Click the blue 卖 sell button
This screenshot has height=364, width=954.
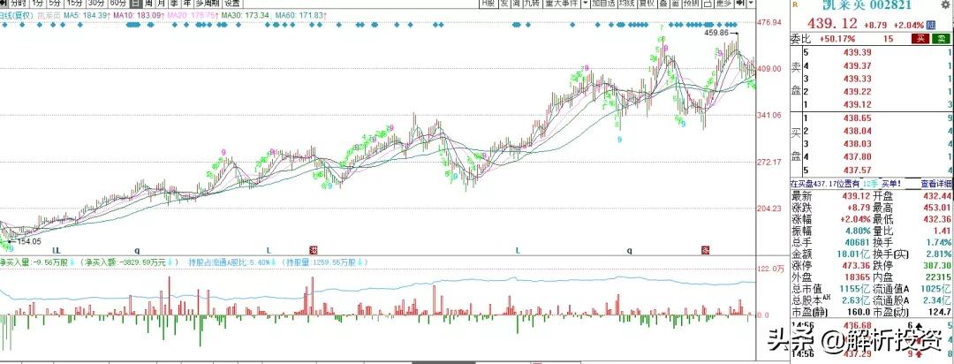(x=942, y=39)
